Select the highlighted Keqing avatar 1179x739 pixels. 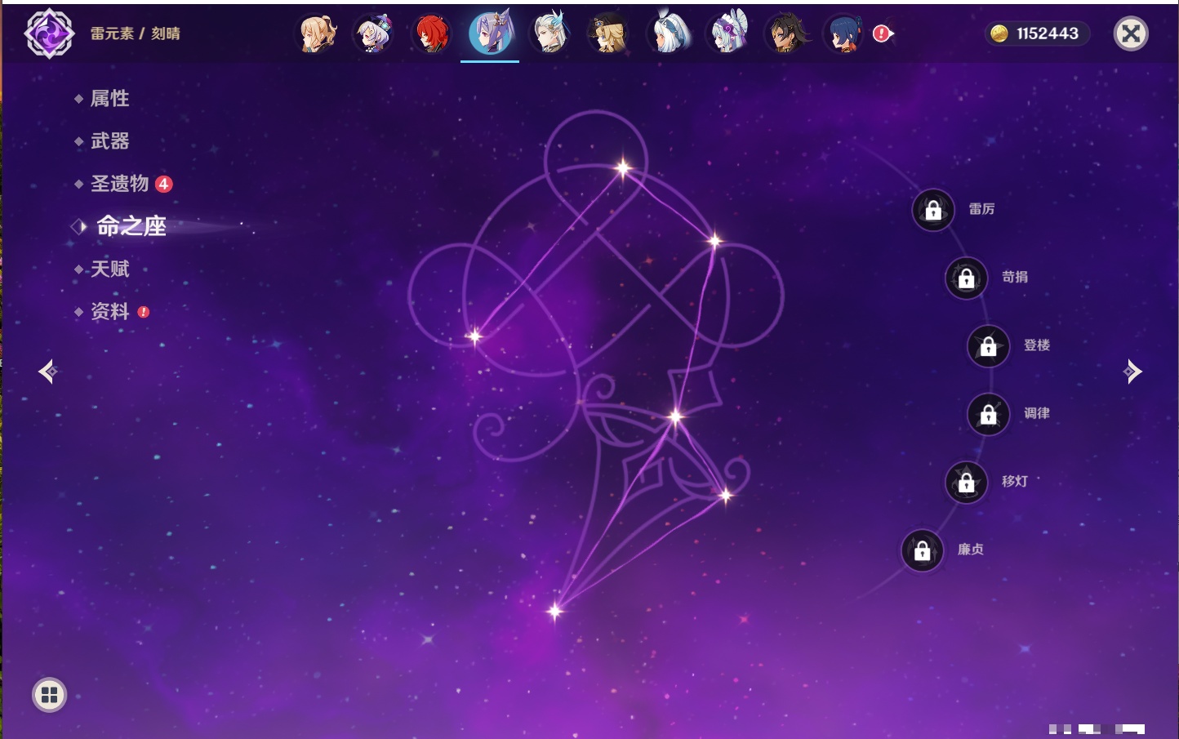point(490,33)
